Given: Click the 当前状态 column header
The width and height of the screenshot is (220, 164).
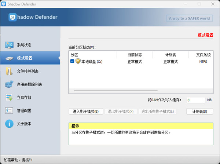Looking at the screenshot, I should 135,55.
